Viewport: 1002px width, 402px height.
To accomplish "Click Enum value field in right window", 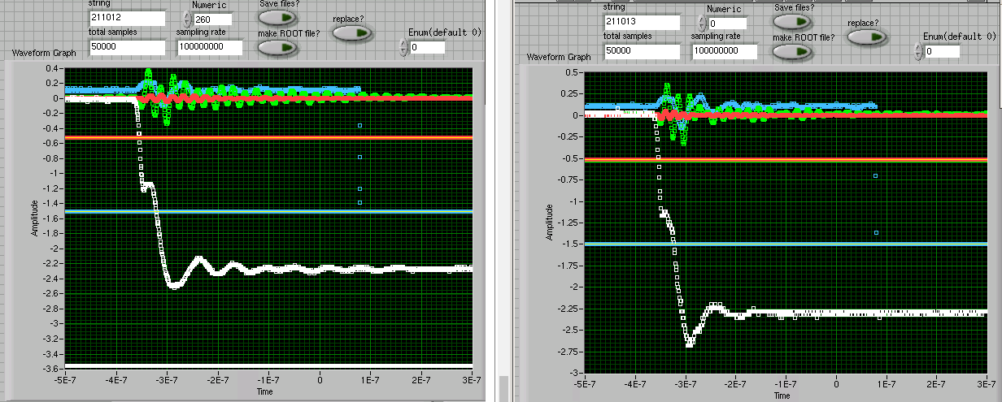I will tap(942, 52).
